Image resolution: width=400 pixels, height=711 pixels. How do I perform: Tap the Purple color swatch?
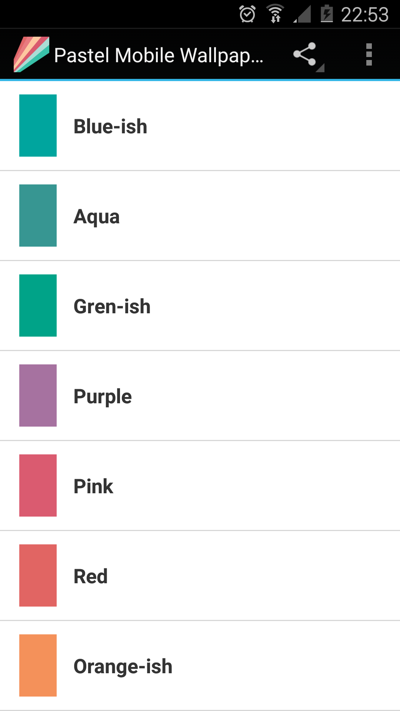37,395
